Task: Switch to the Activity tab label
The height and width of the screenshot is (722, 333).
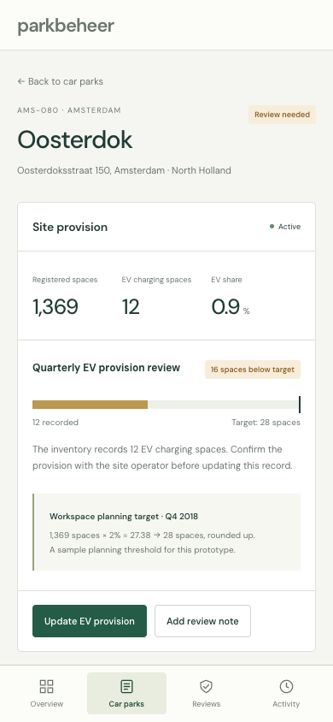Action: [x=286, y=704]
